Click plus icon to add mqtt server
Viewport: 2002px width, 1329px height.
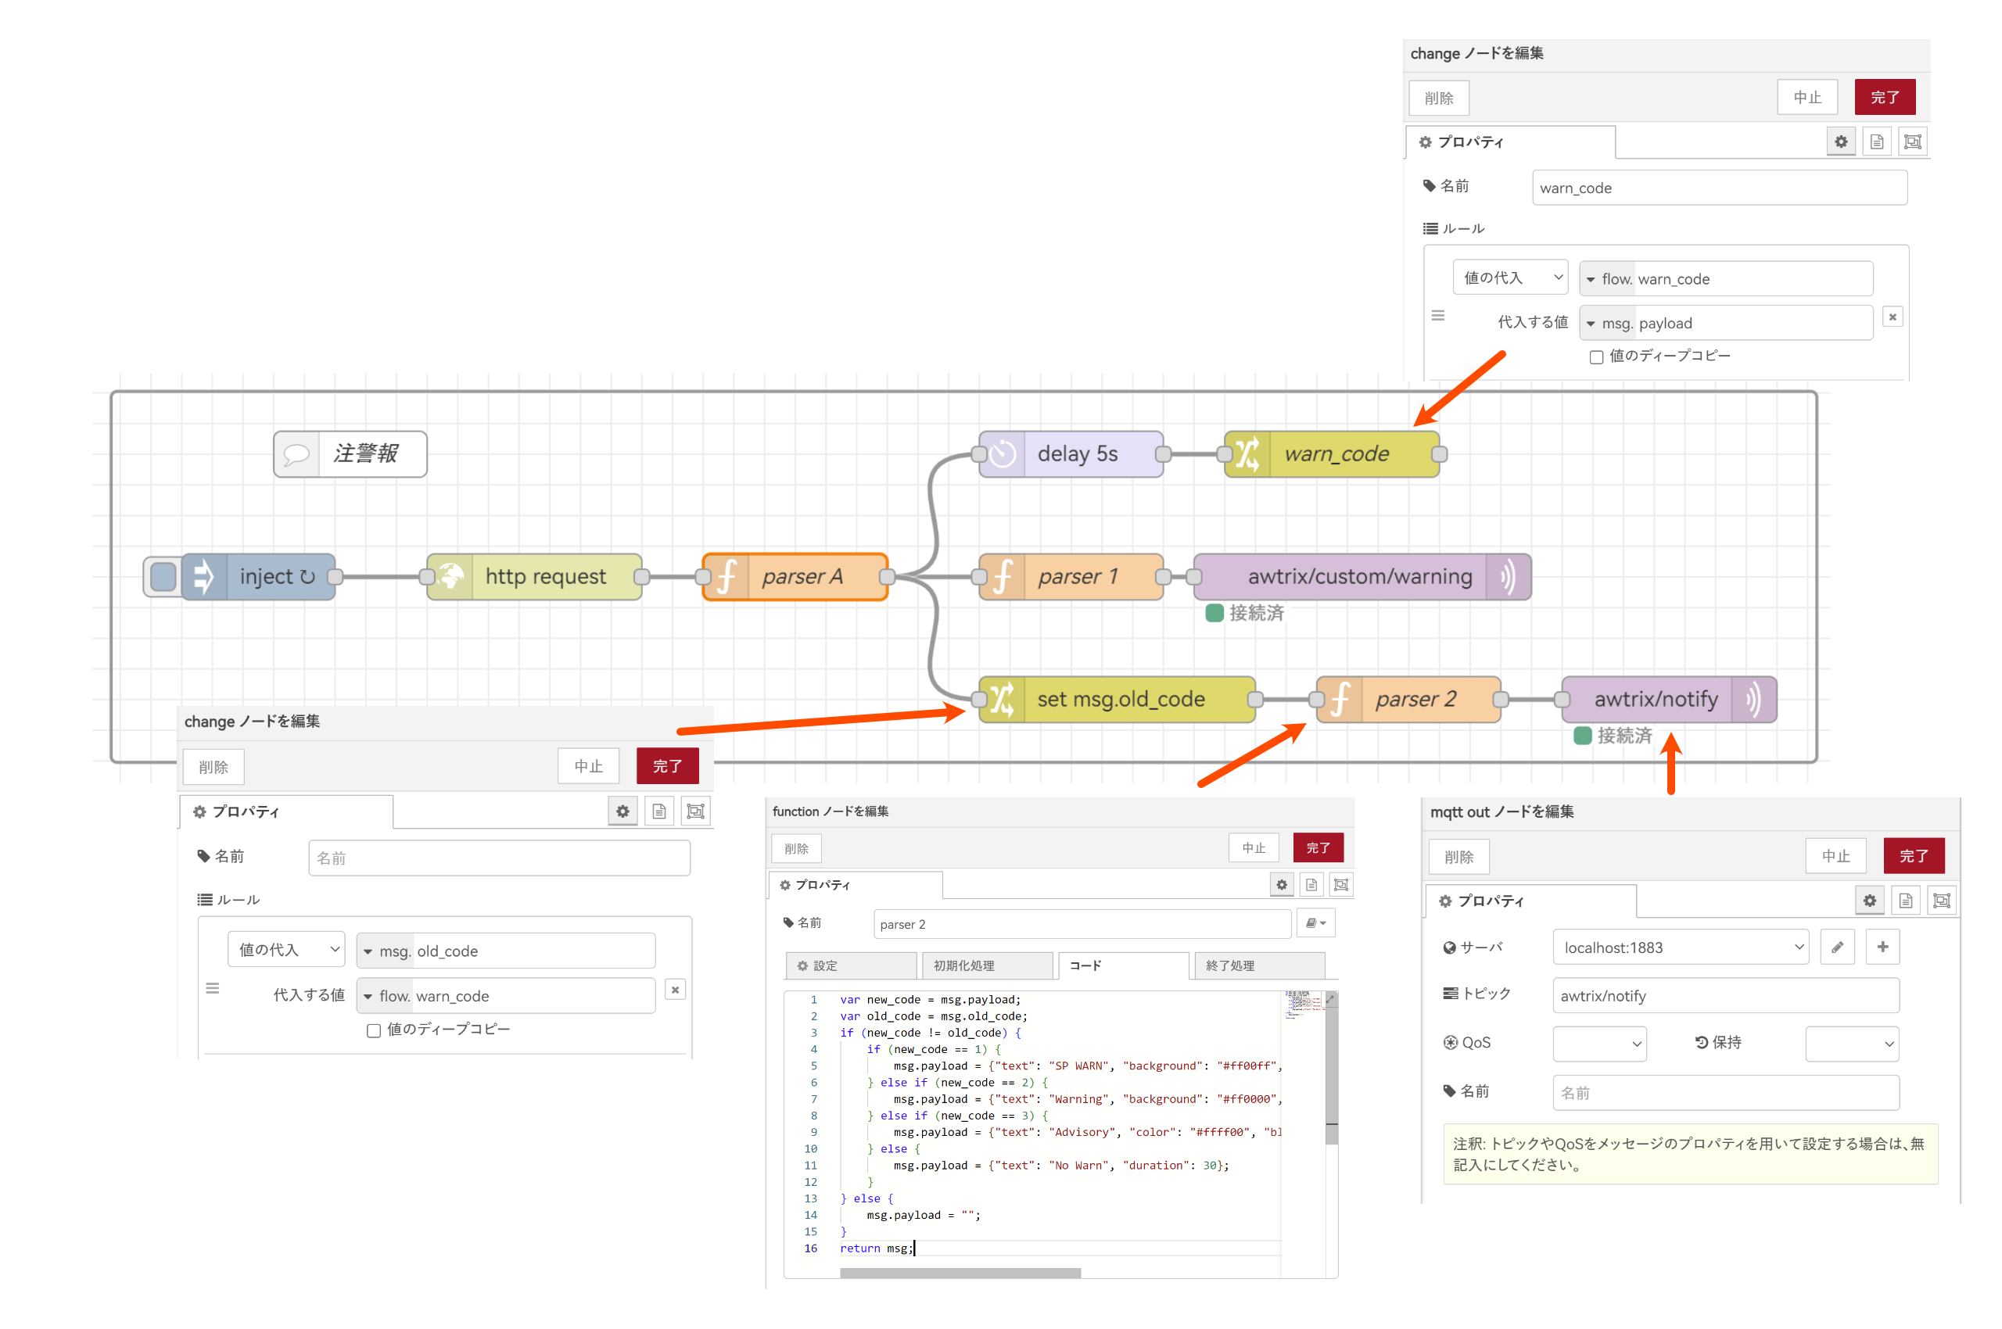pos(1882,947)
